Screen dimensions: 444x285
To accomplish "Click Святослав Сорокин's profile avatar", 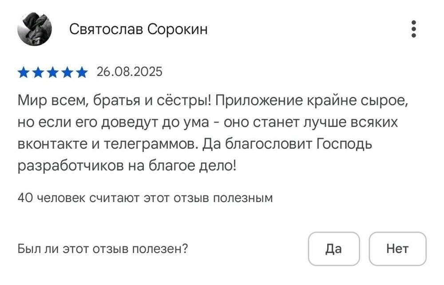I will tap(35, 29).
